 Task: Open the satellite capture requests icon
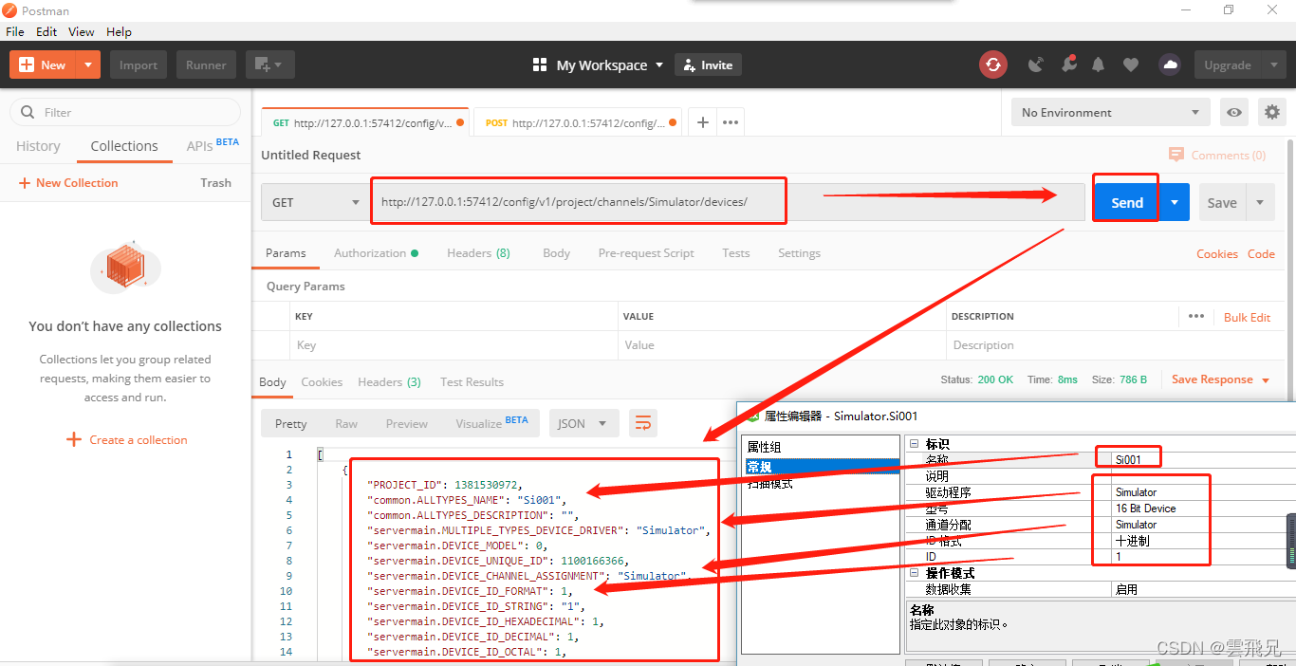pos(1036,65)
